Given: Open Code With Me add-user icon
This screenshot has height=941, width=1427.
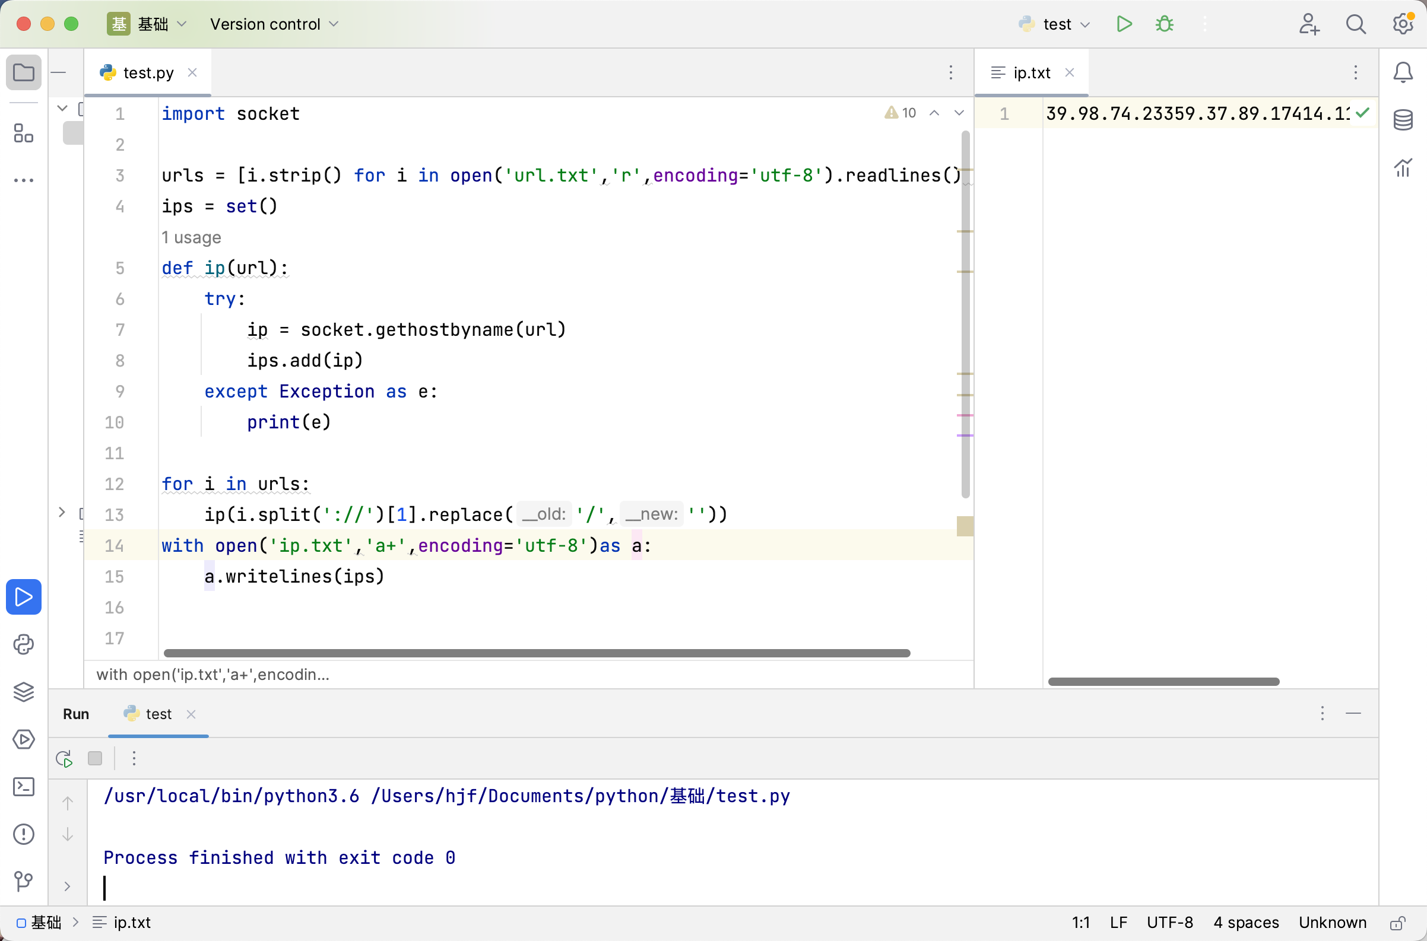Looking at the screenshot, I should click(x=1309, y=24).
